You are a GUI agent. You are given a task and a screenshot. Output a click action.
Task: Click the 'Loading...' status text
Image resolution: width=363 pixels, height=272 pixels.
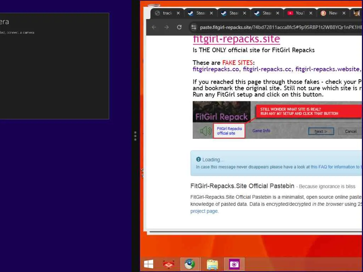(213, 160)
